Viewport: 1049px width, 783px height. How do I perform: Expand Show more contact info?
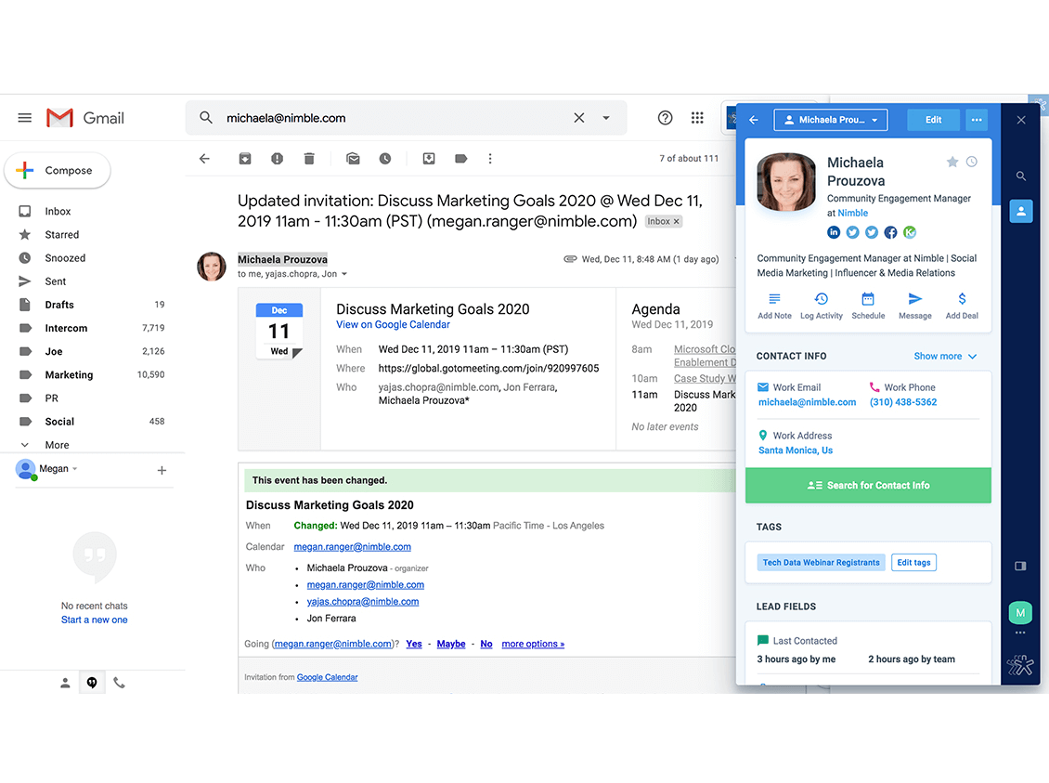945,356
